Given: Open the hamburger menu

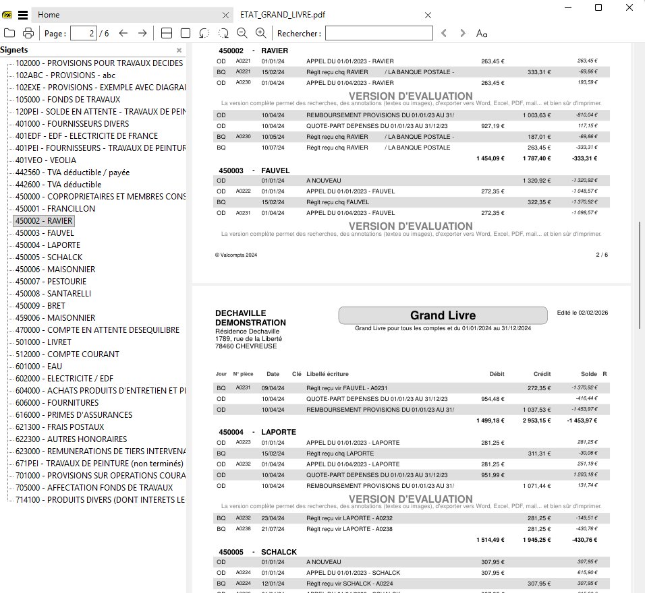Looking at the screenshot, I should [23, 14].
